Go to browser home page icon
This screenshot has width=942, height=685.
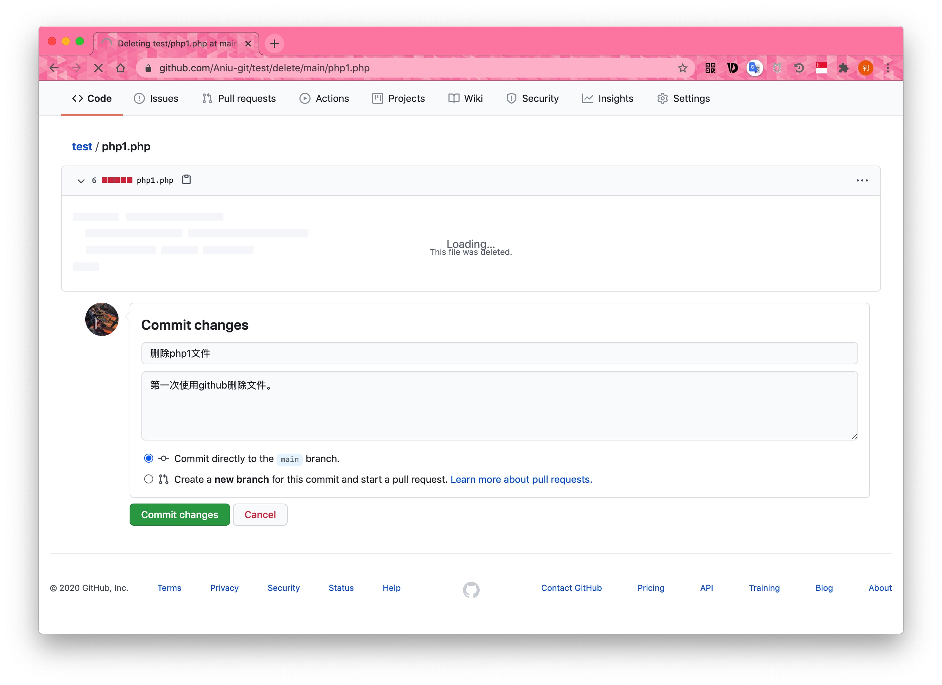point(121,68)
